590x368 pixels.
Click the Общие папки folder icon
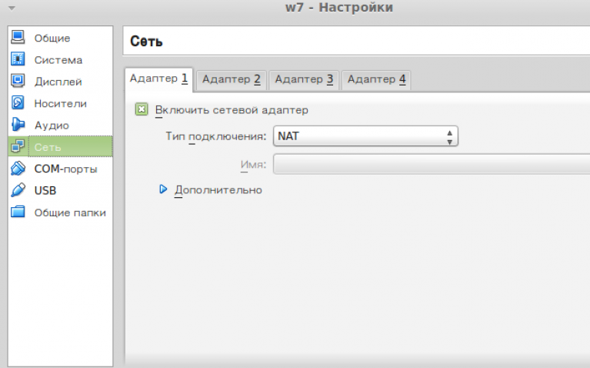18,212
